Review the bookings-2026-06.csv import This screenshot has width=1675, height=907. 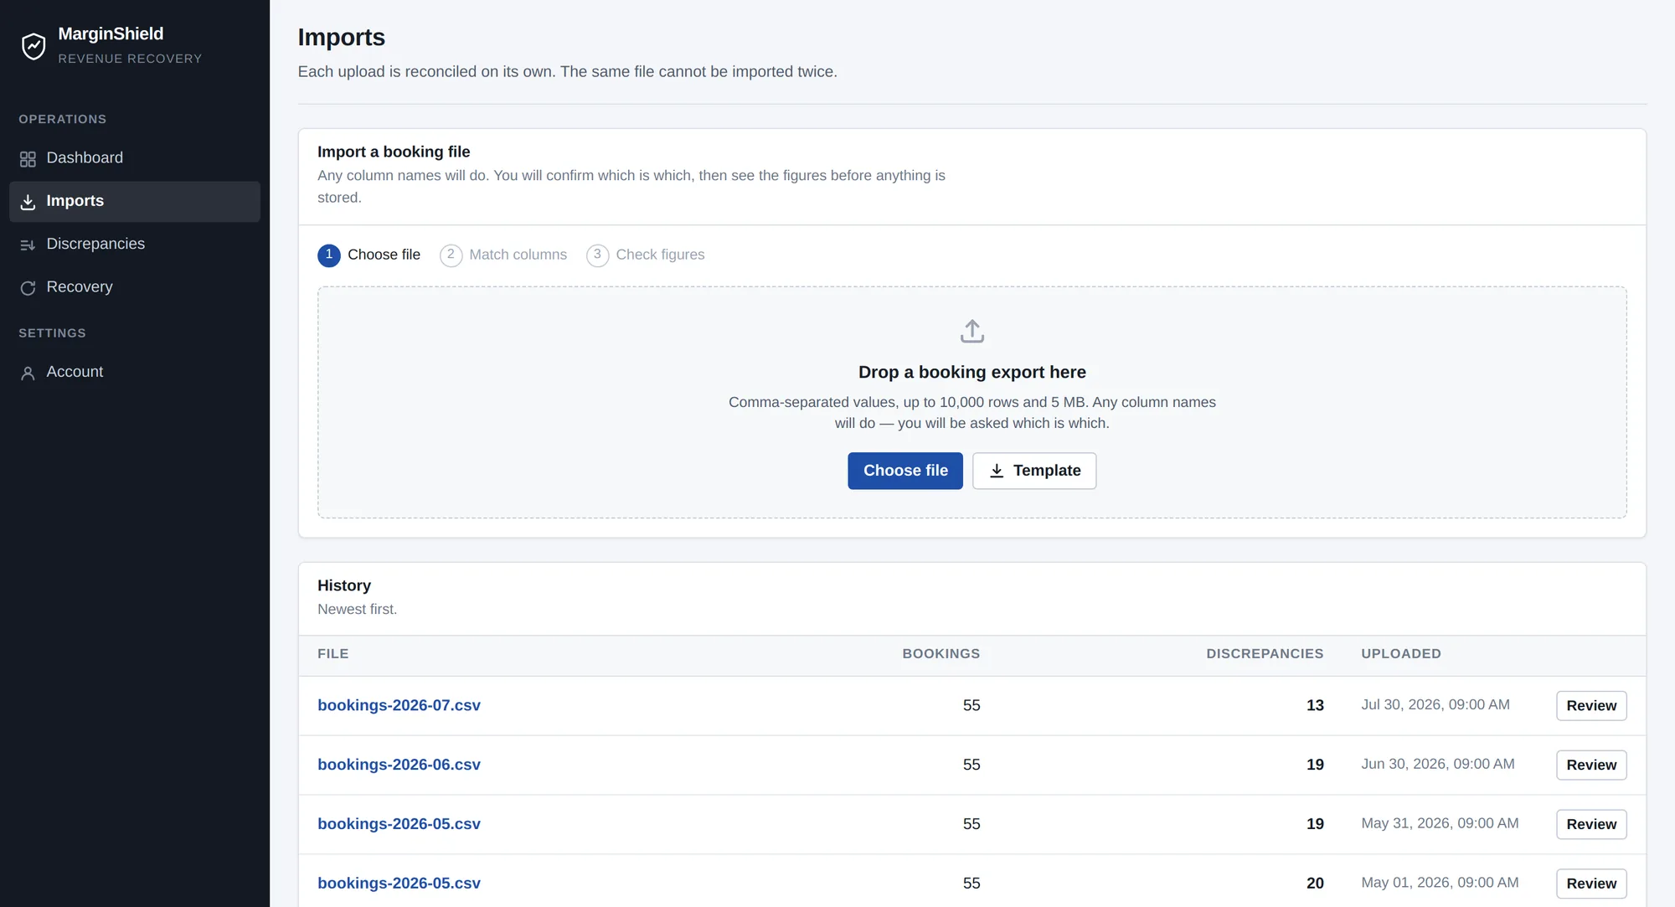pos(1591,765)
